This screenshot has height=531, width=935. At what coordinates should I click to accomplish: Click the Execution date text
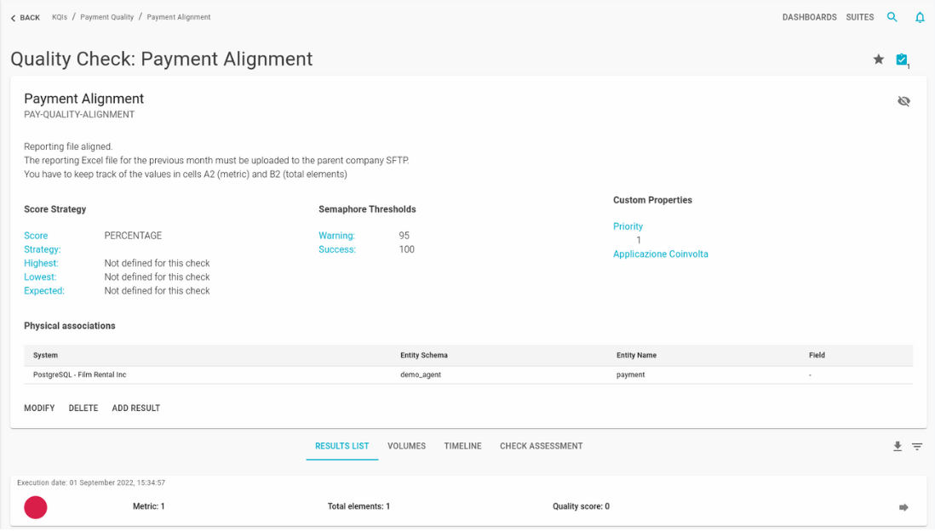pyautogui.click(x=90, y=482)
